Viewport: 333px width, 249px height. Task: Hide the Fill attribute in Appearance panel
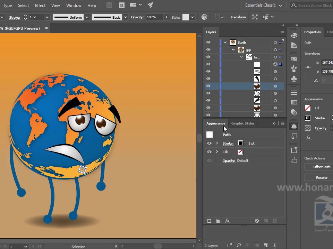click(x=209, y=152)
